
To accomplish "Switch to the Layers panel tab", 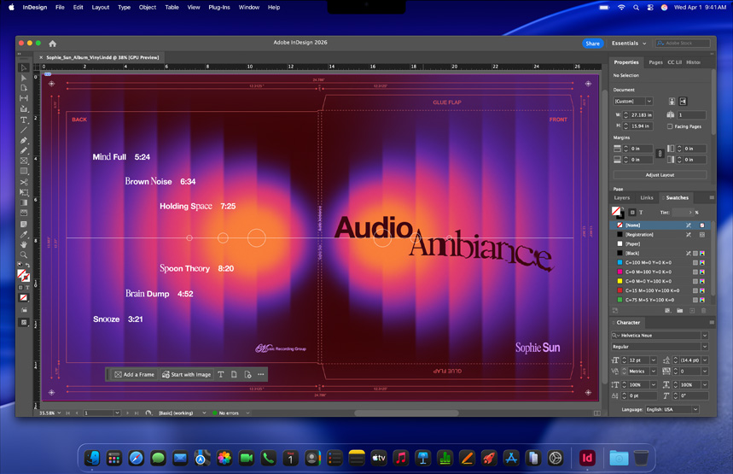I will tap(622, 197).
